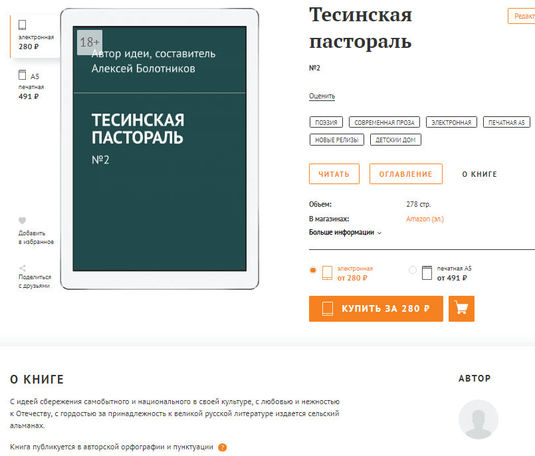Click tablet icon beside electronic price option
This screenshot has width=535, height=456.
[x=327, y=273]
